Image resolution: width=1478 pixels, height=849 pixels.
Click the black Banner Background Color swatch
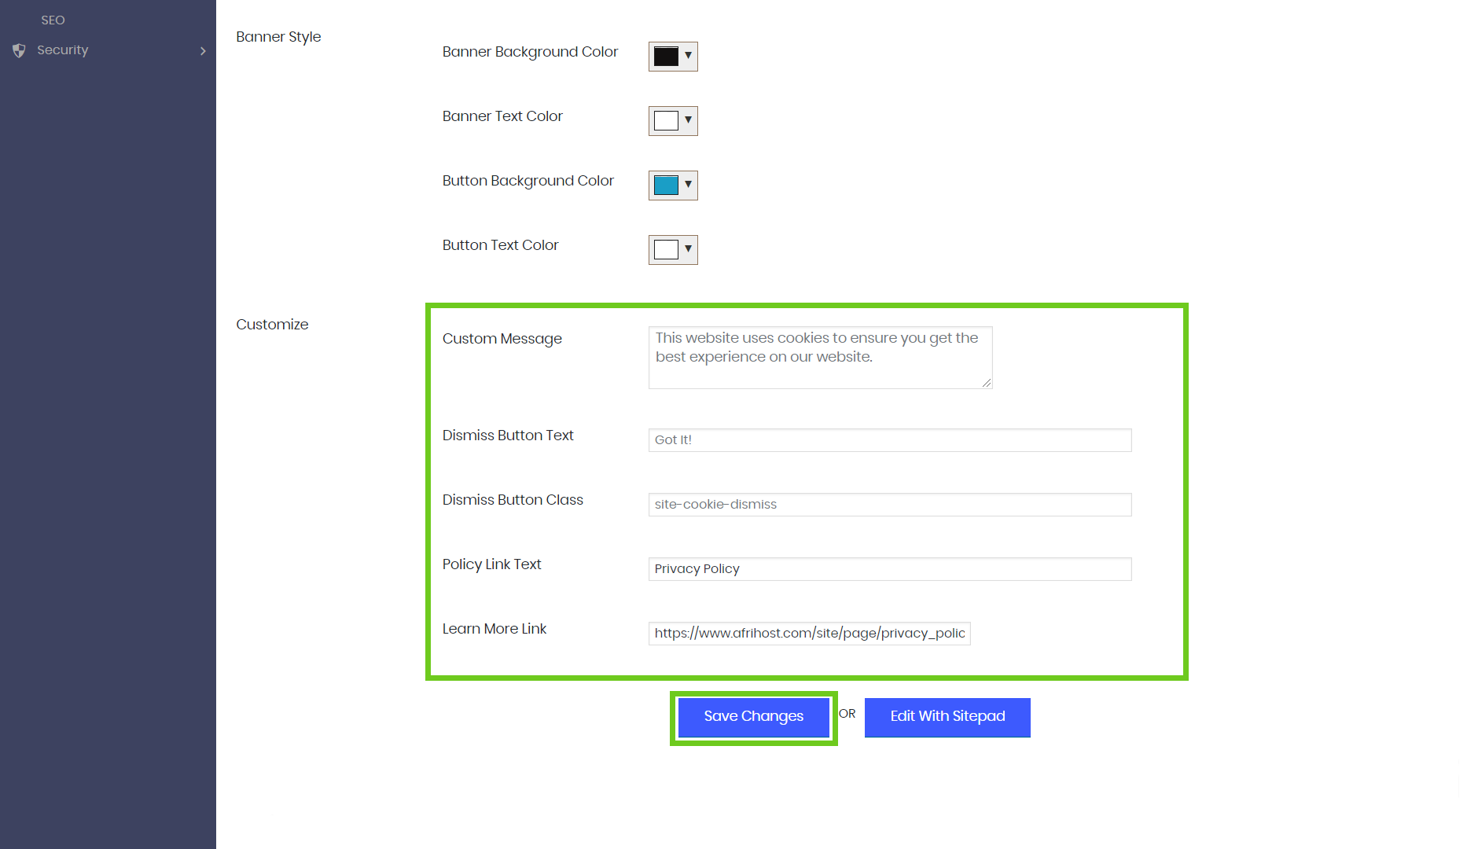(x=666, y=57)
